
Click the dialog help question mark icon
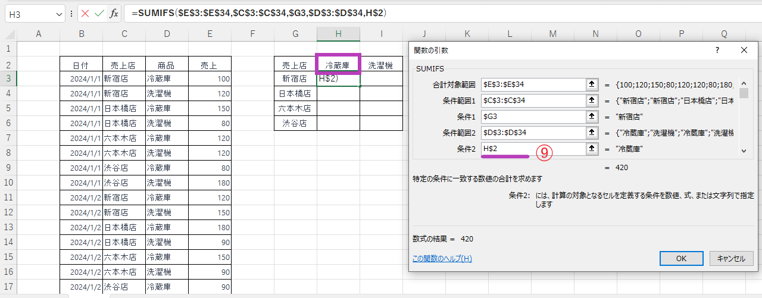point(717,51)
